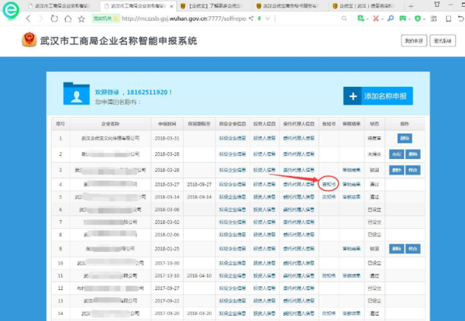Click the page-shaped icon near the toolbar's right end
465x321 pixels.
point(449,19)
